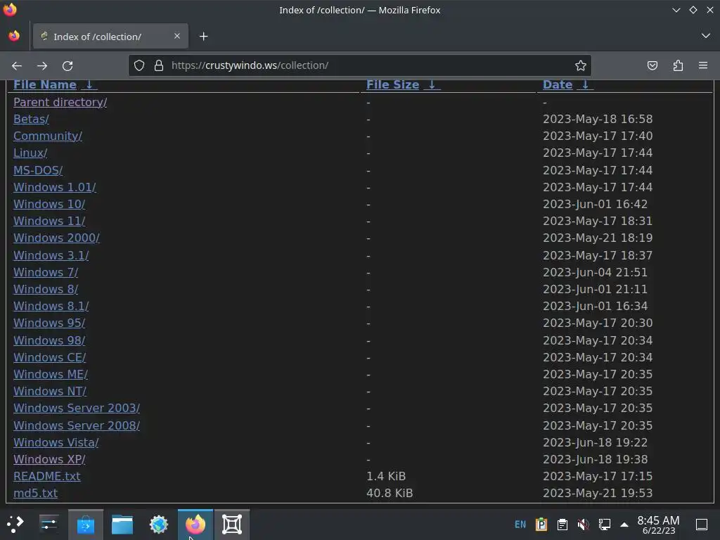Click descending arrow next to Date
Viewport: 720px width, 540px height.
click(x=585, y=84)
